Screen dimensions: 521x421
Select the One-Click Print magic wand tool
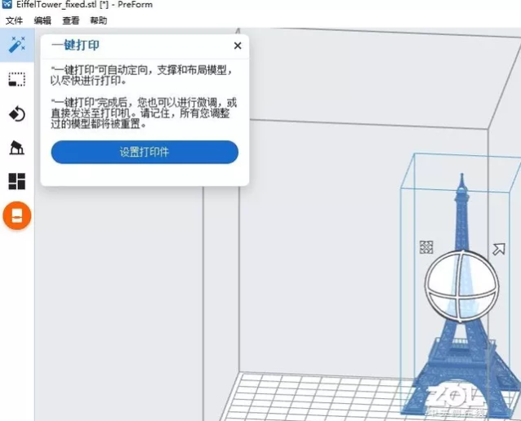pyautogui.click(x=17, y=45)
